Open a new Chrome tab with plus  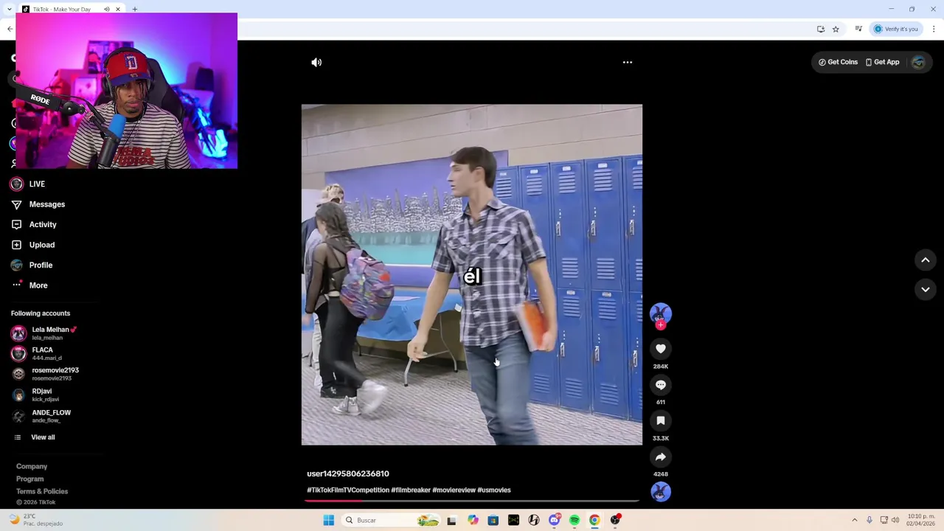pos(135,9)
